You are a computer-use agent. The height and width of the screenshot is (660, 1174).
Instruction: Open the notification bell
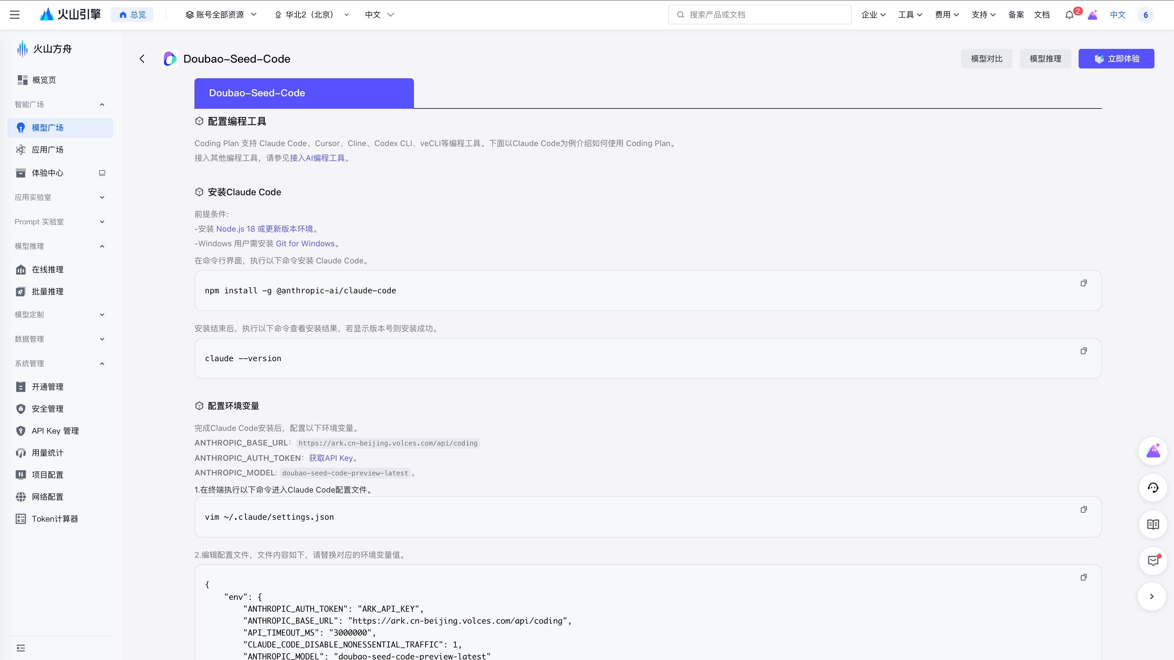(1069, 15)
